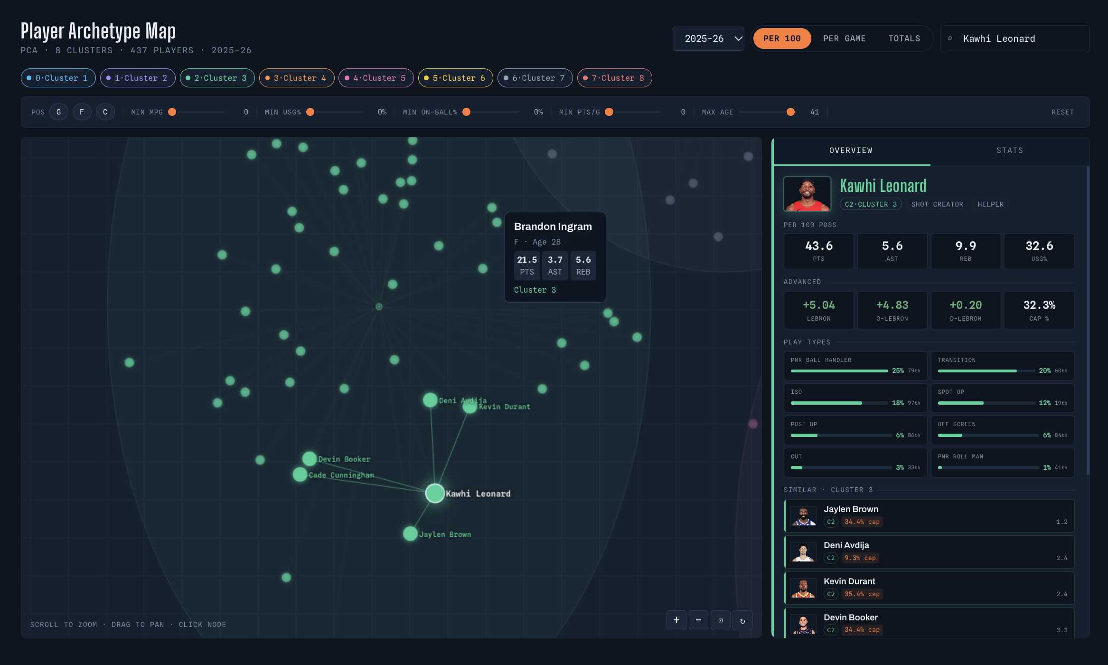Toggle the 2·Cluster 3 filter chip
Image resolution: width=1108 pixels, height=665 pixels.
(x=217, y=78)
